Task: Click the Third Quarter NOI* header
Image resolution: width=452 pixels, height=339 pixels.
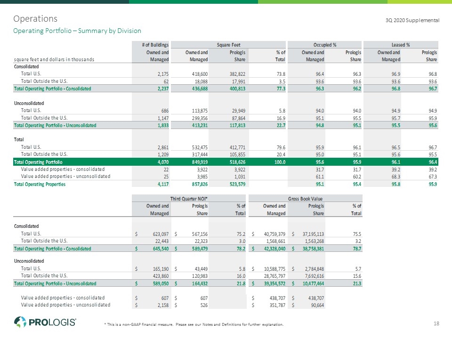Action: tap(189, 199)
